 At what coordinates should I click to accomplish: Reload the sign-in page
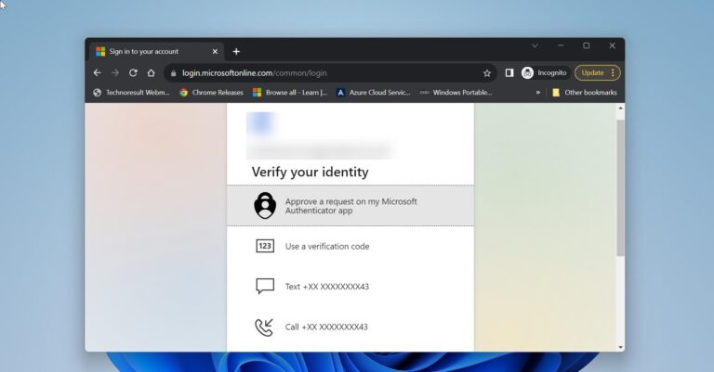133,72
